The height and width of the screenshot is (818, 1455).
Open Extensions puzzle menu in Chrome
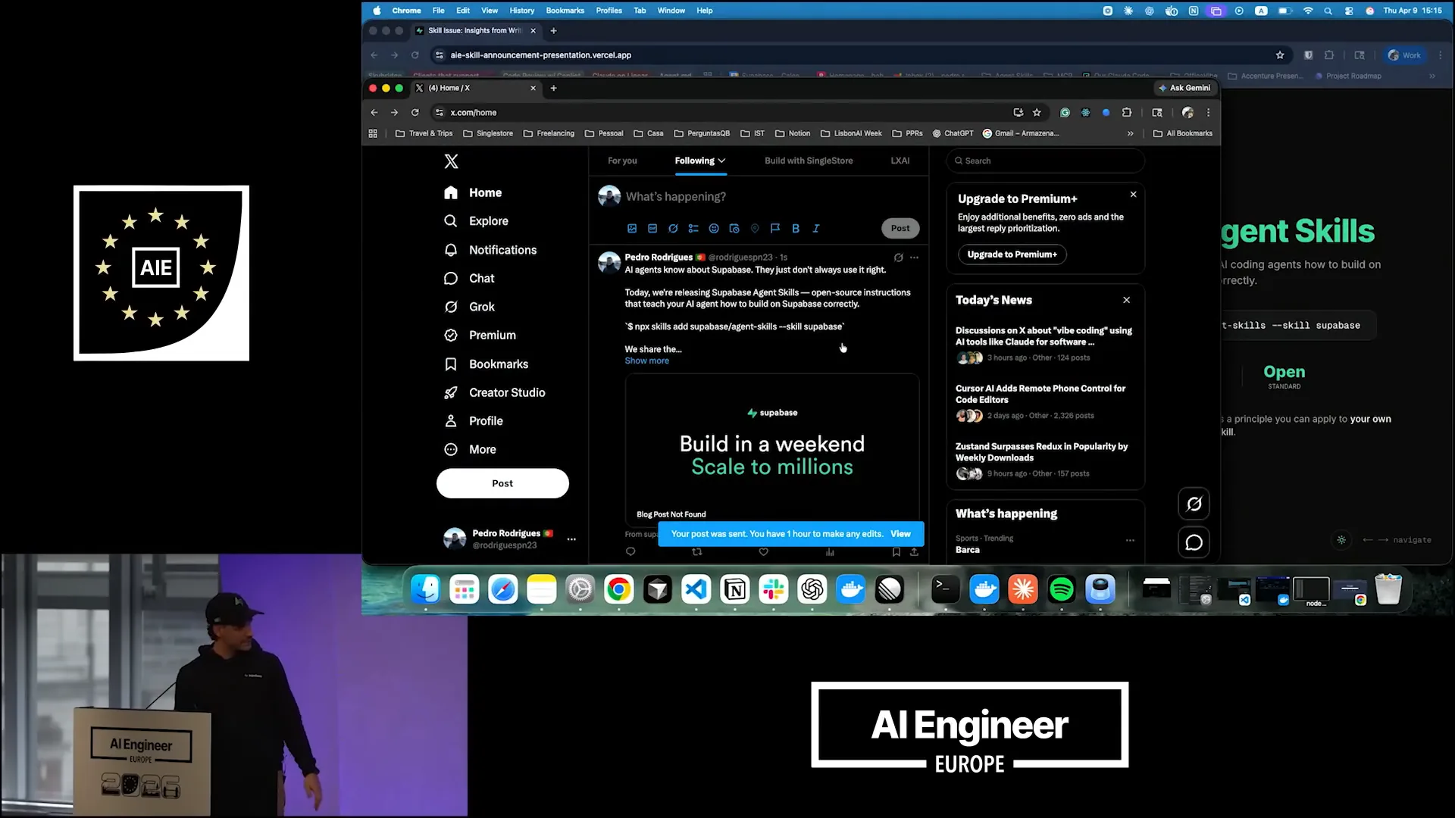(x=1127, y=112)
